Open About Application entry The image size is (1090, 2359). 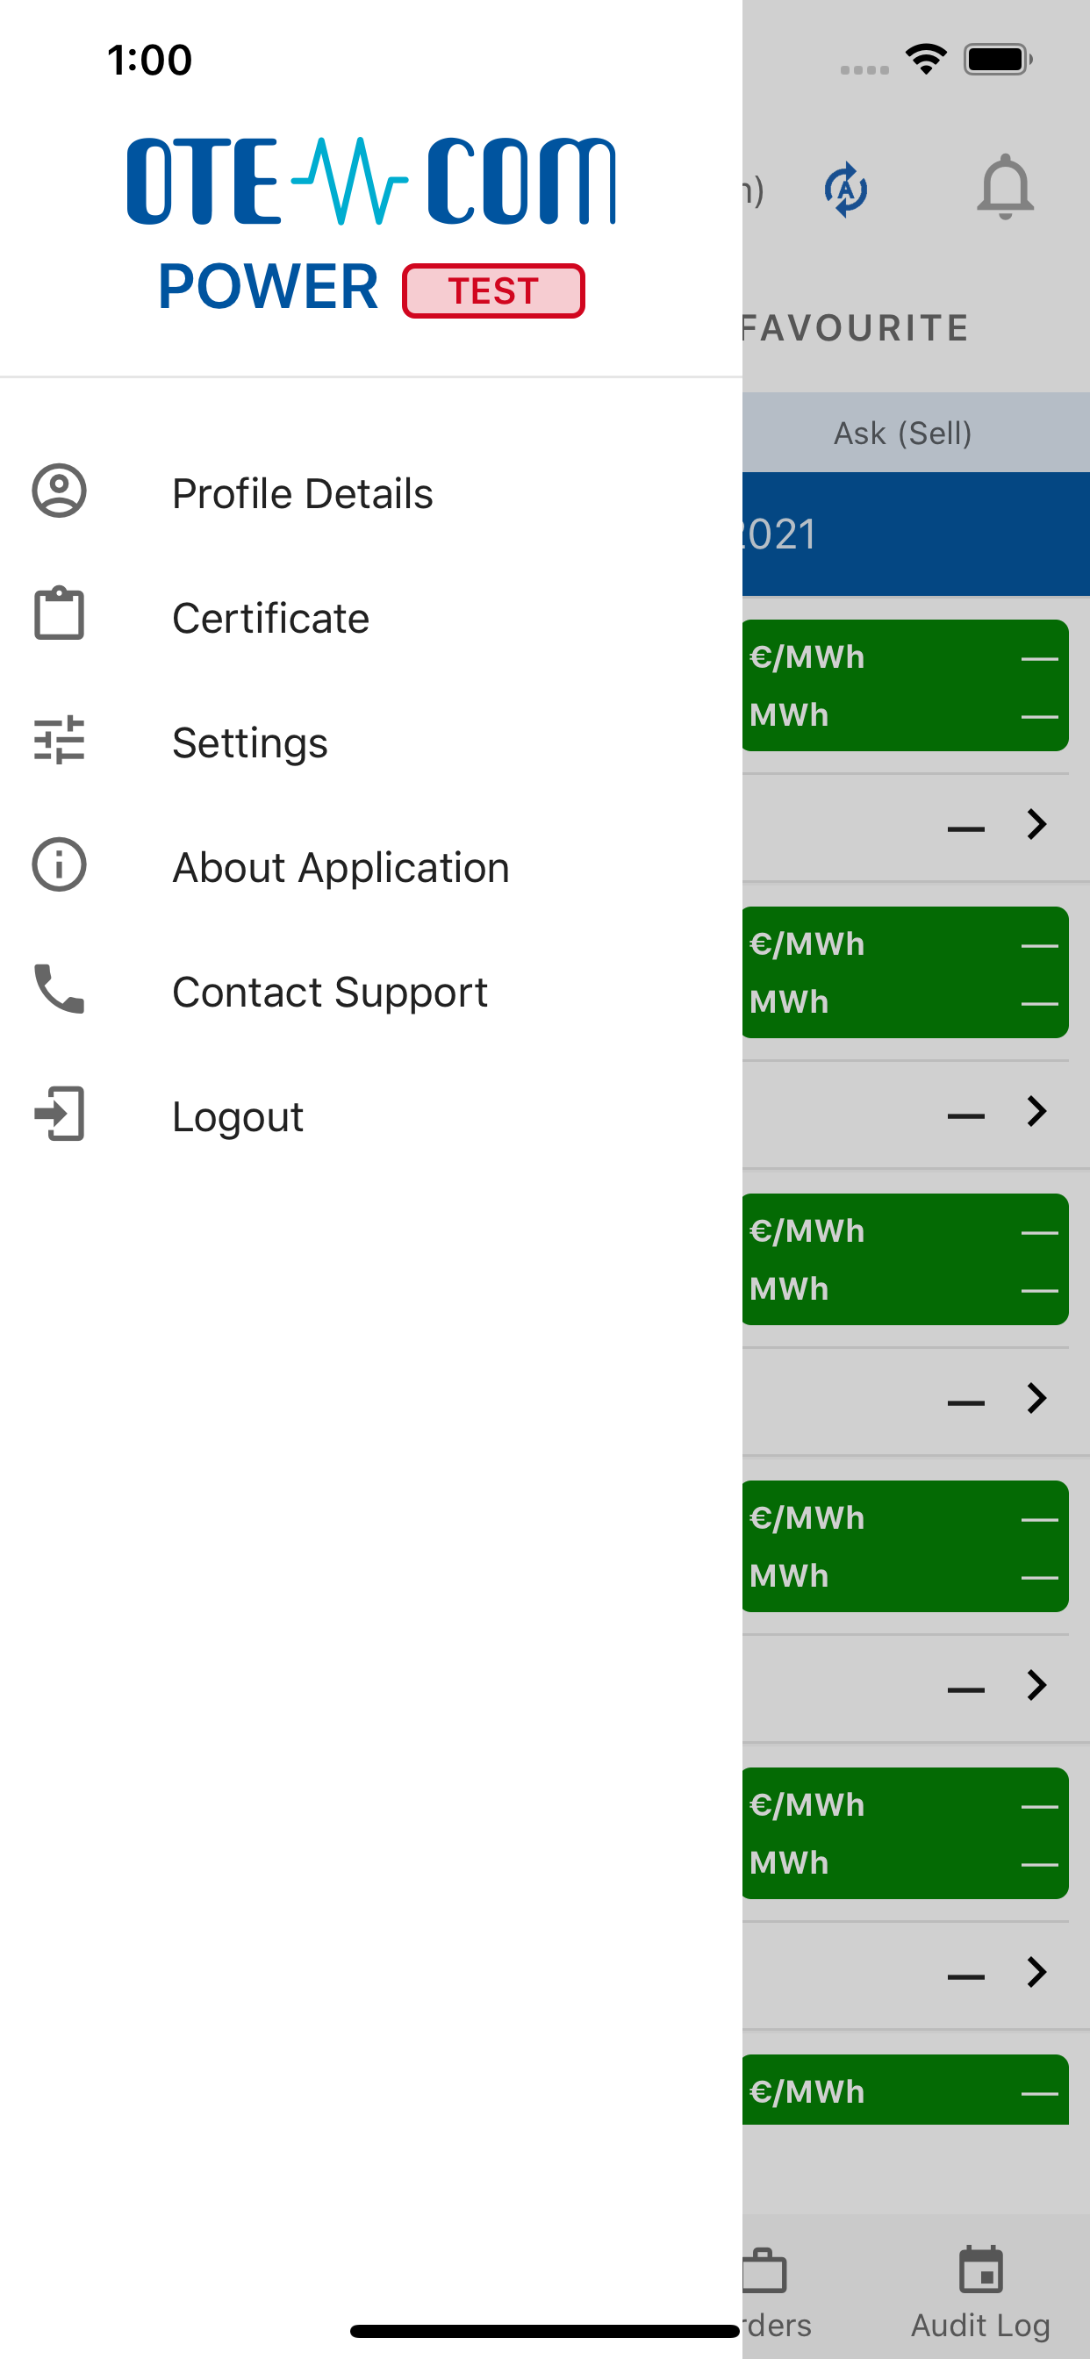pyautogui.click(x=371, y=866)
